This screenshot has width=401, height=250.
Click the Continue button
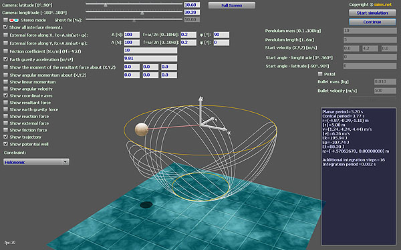[x=372, y=22]
